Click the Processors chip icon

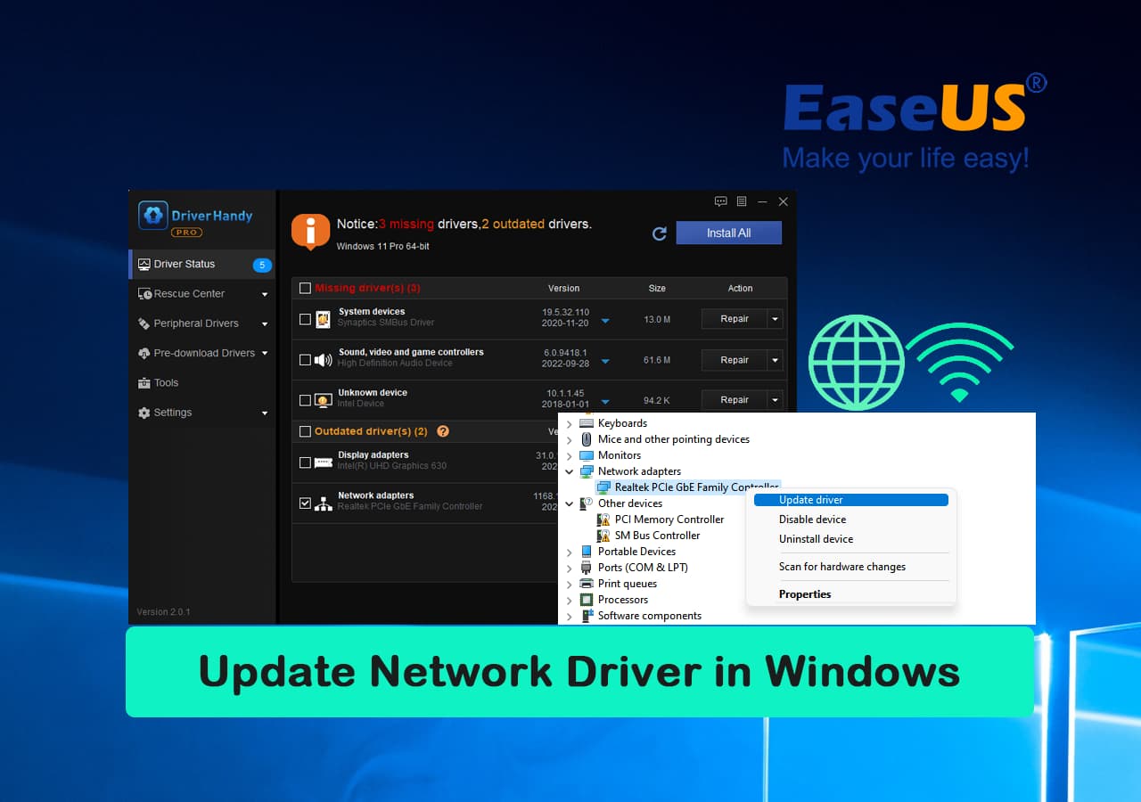(587, 600)
